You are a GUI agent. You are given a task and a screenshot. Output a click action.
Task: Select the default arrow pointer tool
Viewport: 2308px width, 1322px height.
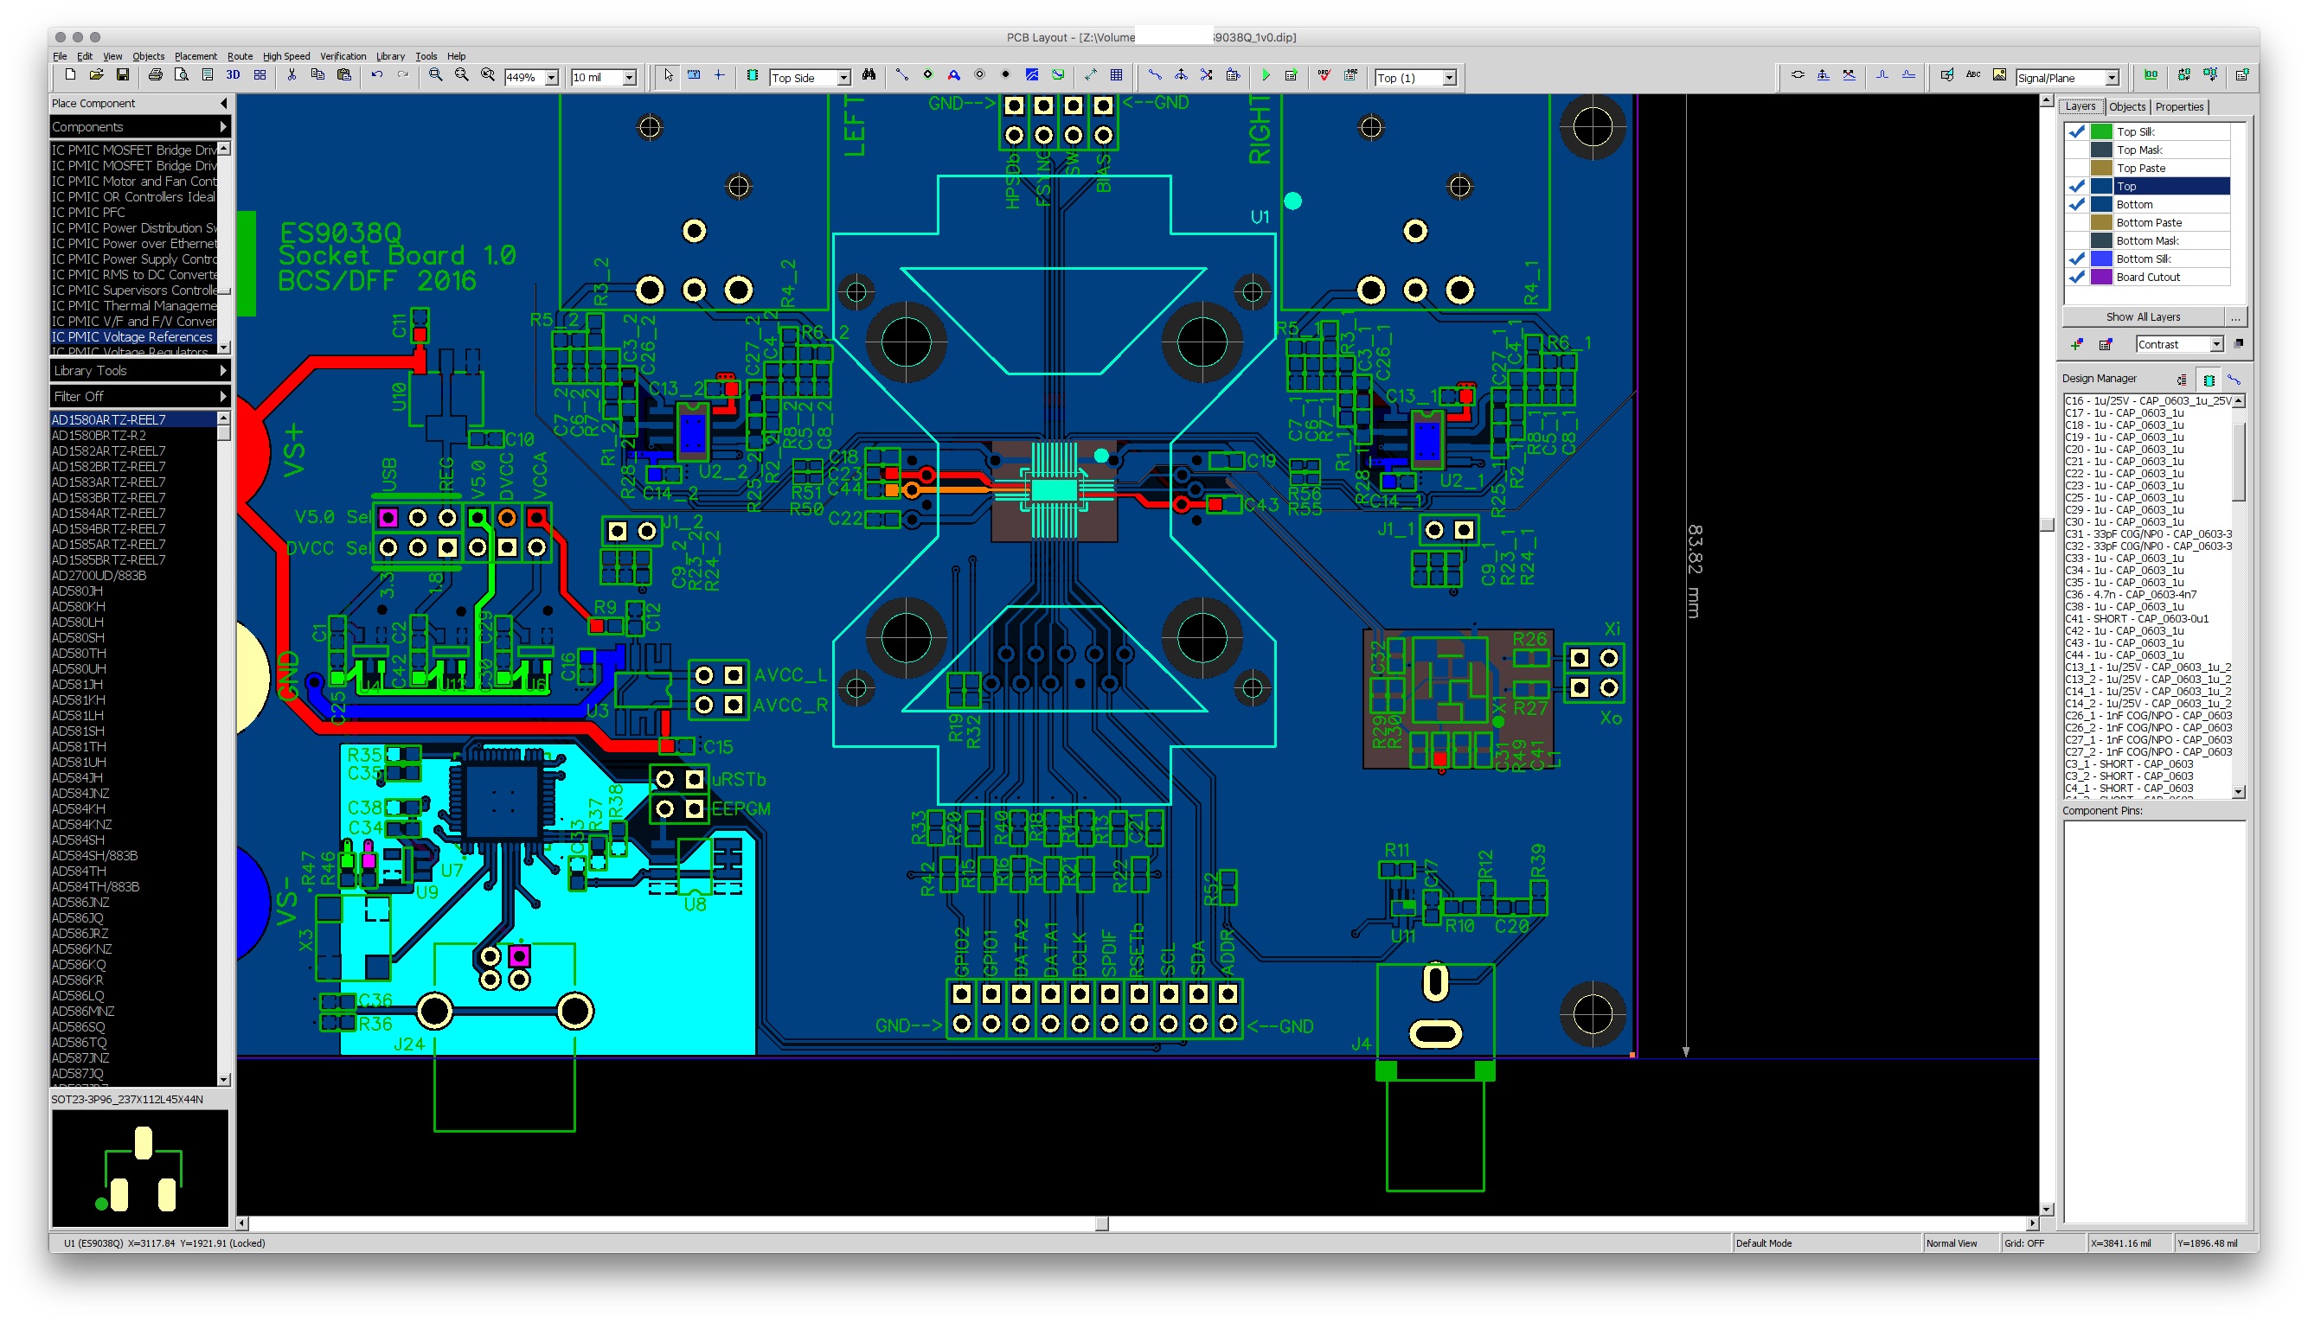tap(669, 76)
